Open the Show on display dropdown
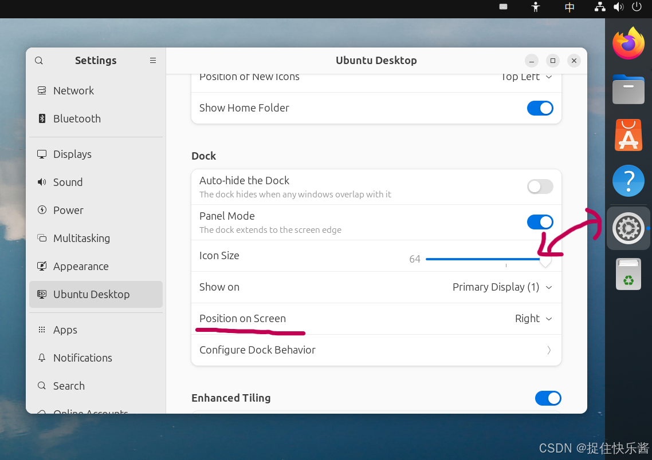 click(x=502, y=287)
